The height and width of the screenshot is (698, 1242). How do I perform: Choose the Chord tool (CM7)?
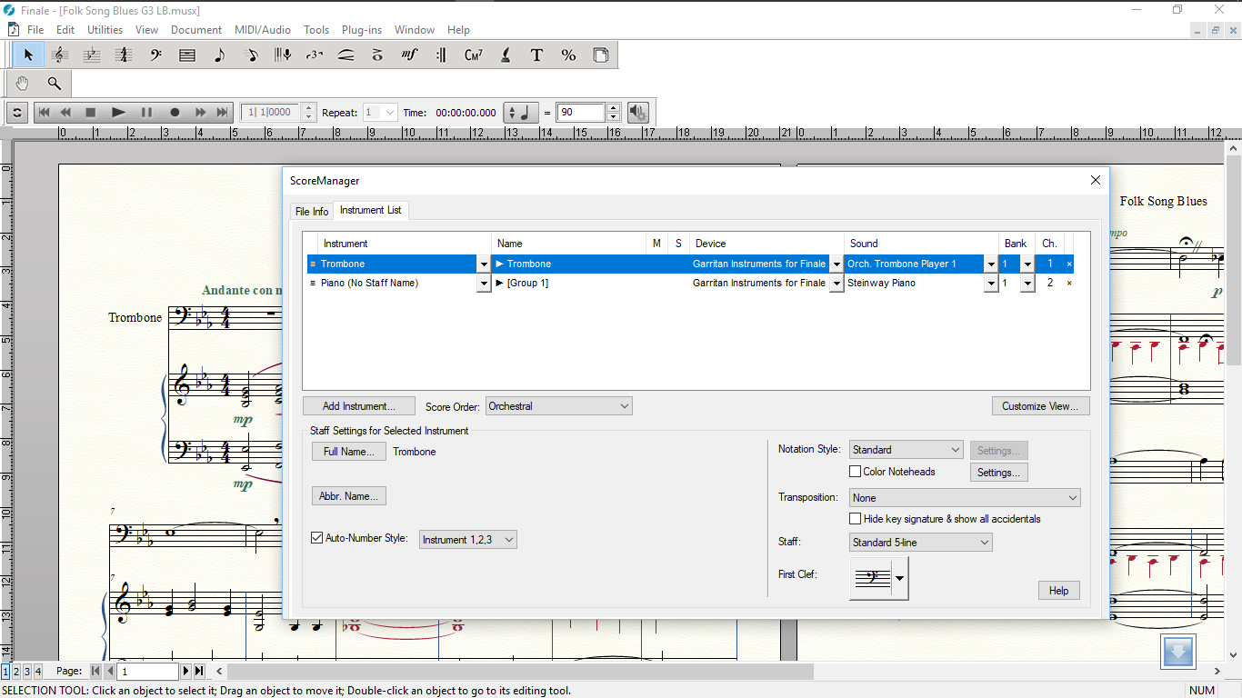tap(473, 55)
